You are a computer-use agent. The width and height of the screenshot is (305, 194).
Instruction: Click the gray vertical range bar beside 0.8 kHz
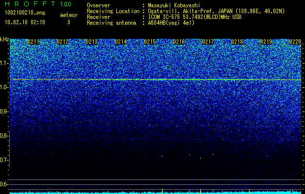[9, 150]
